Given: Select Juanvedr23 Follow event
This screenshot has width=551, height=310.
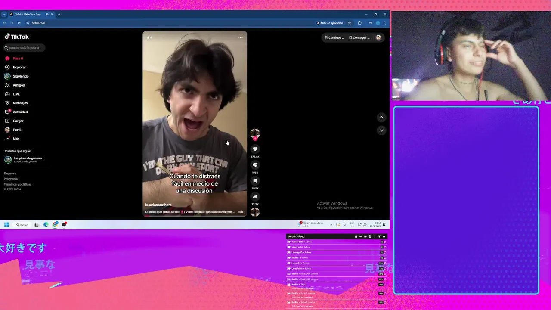Looking at the screenshot, I should (337, 242).
